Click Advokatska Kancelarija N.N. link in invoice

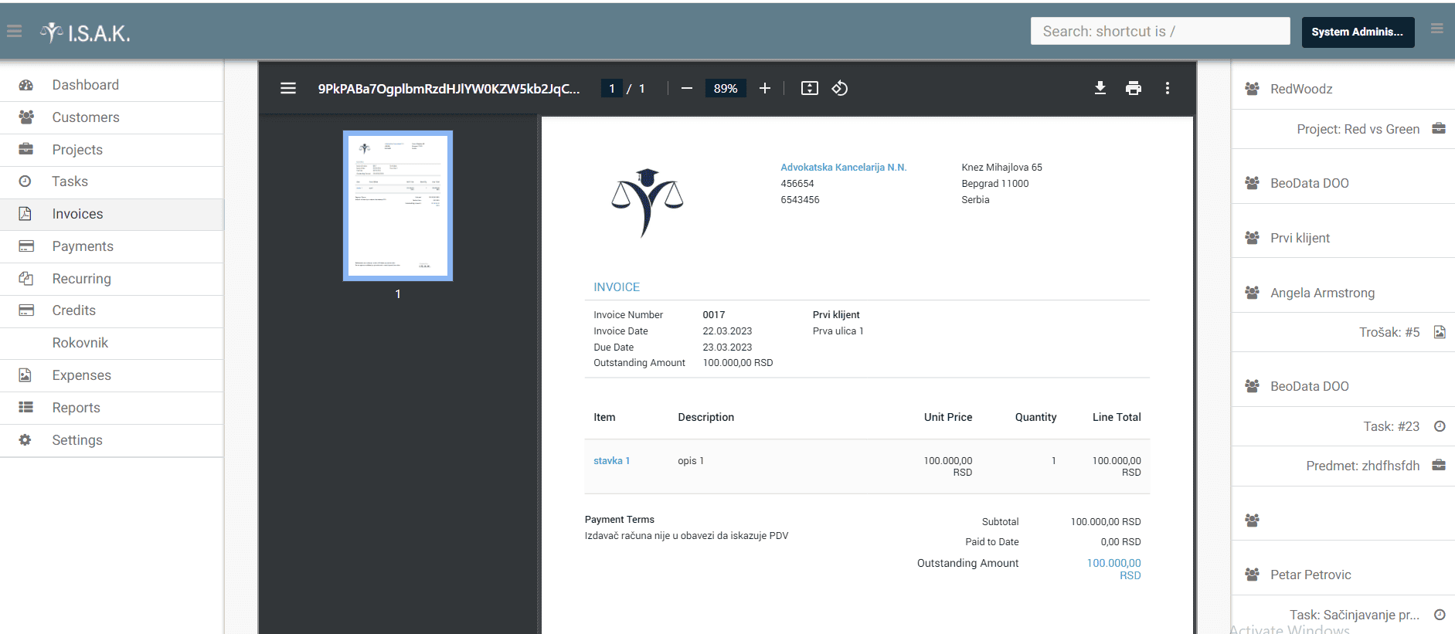click(843, 168)
